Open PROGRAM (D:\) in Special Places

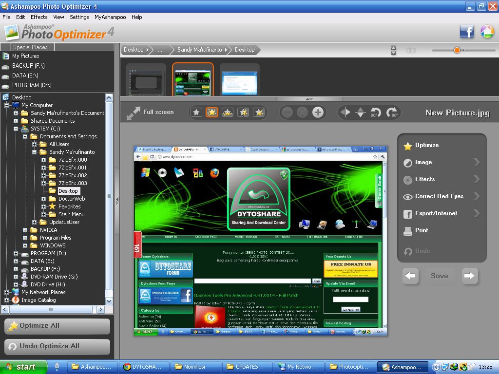click(x=32, y=85)
